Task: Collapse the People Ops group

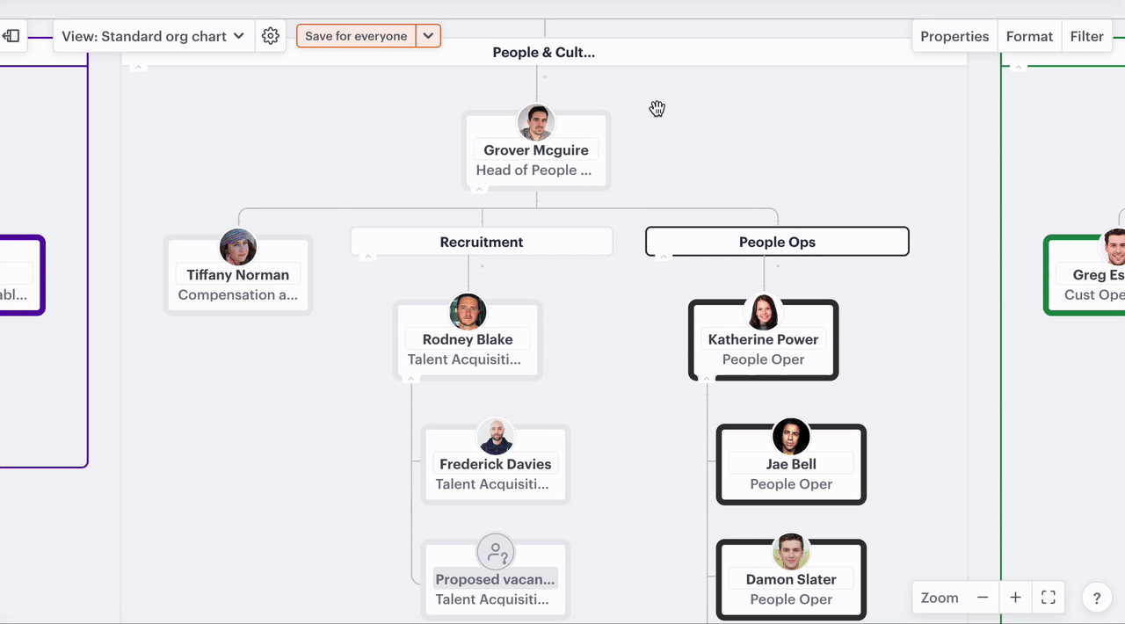Action: (x=664, y=257)
